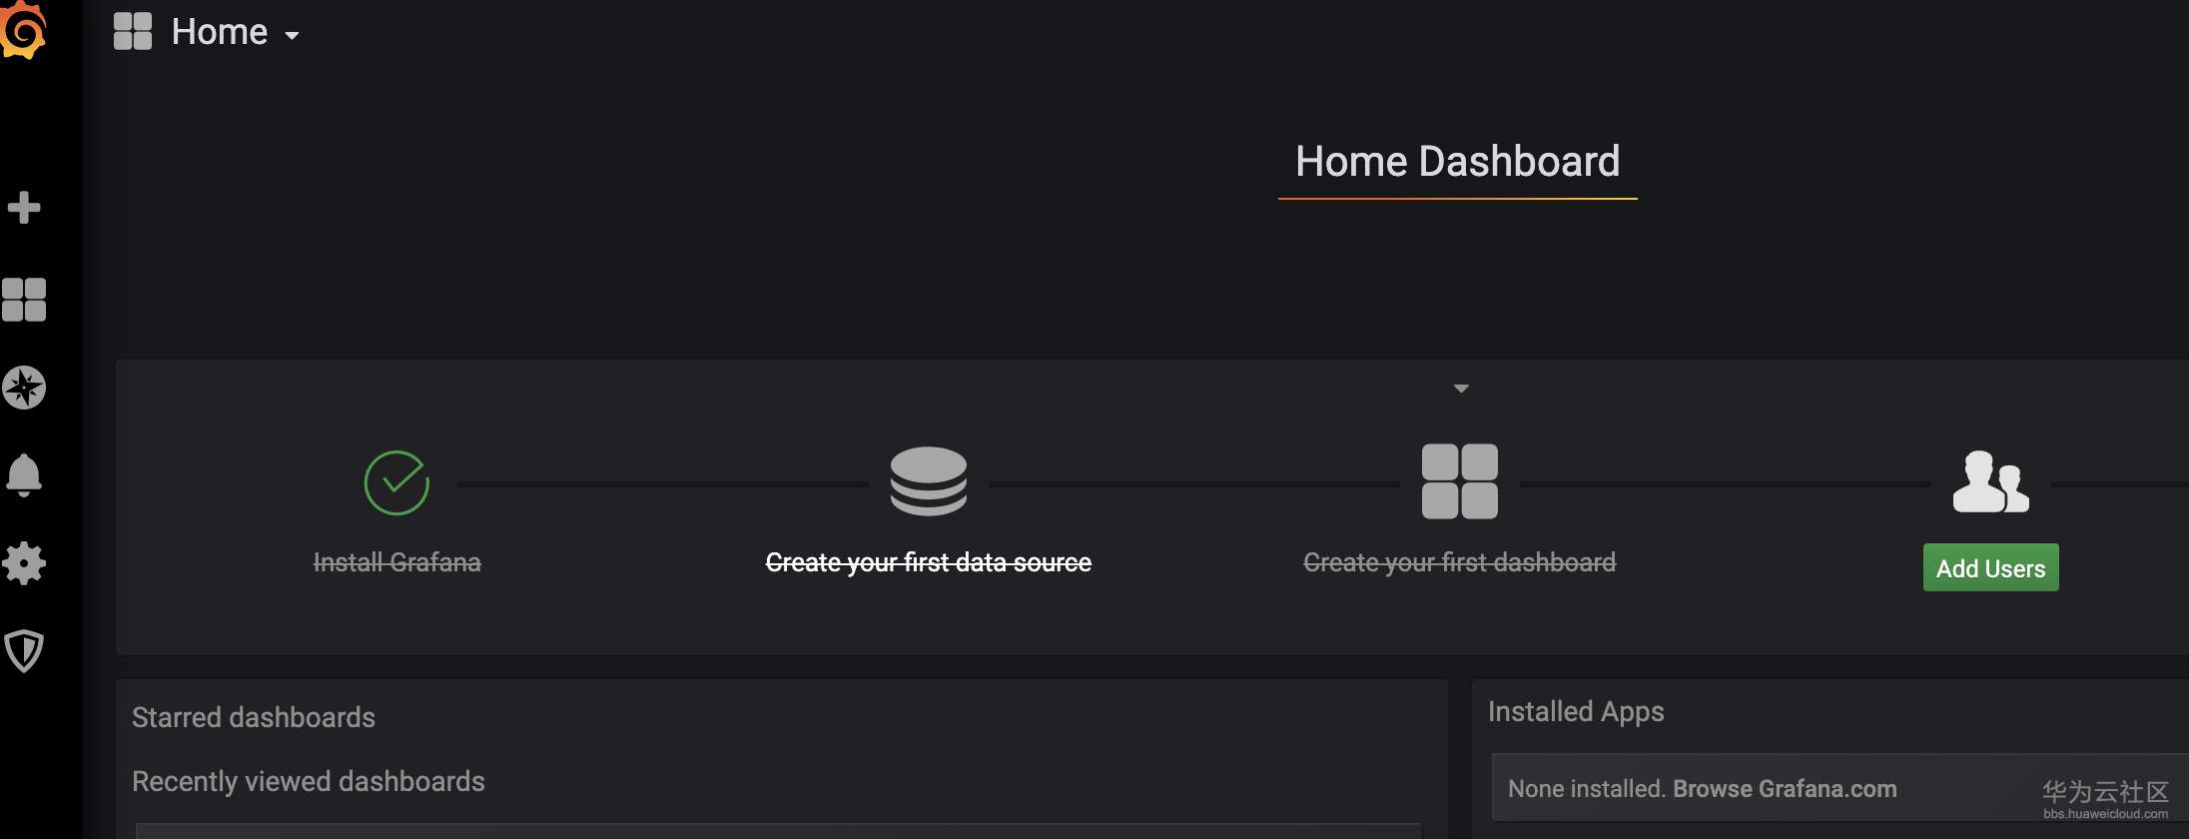Screen dimensions: 2189x839
Task: Expand the getting-started panel caret
Action: (1461, 389)
